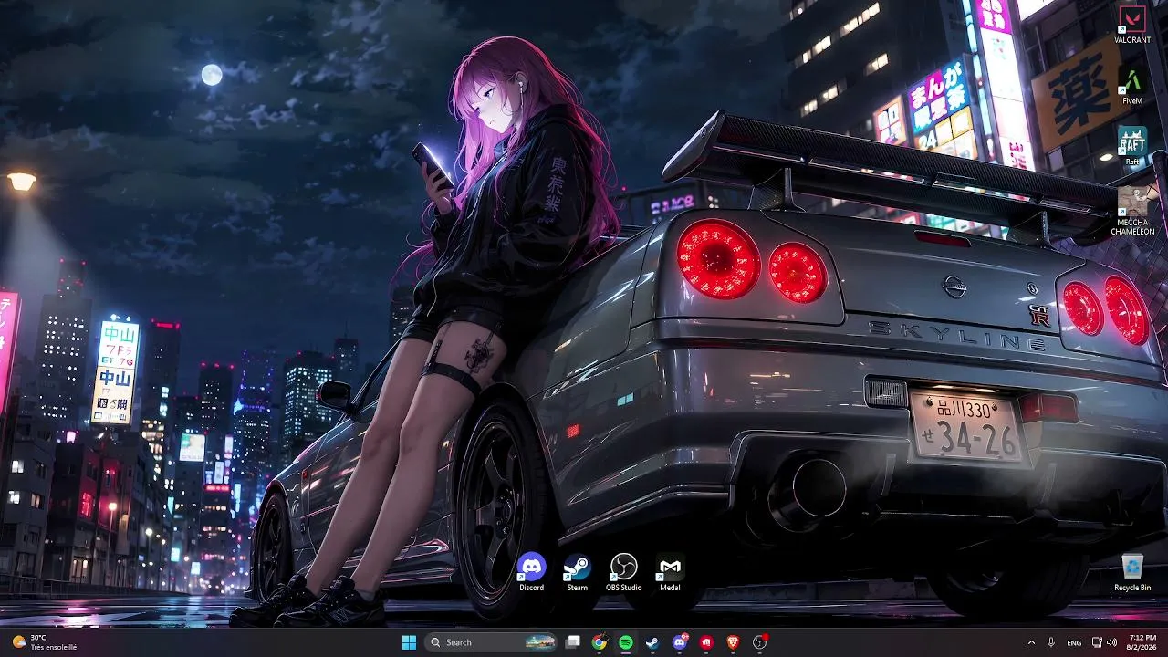
Task: Open Task View from the taskbar
Action: (x=572, y=642)
